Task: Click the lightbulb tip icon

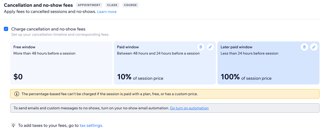Action: coord(13,125)
